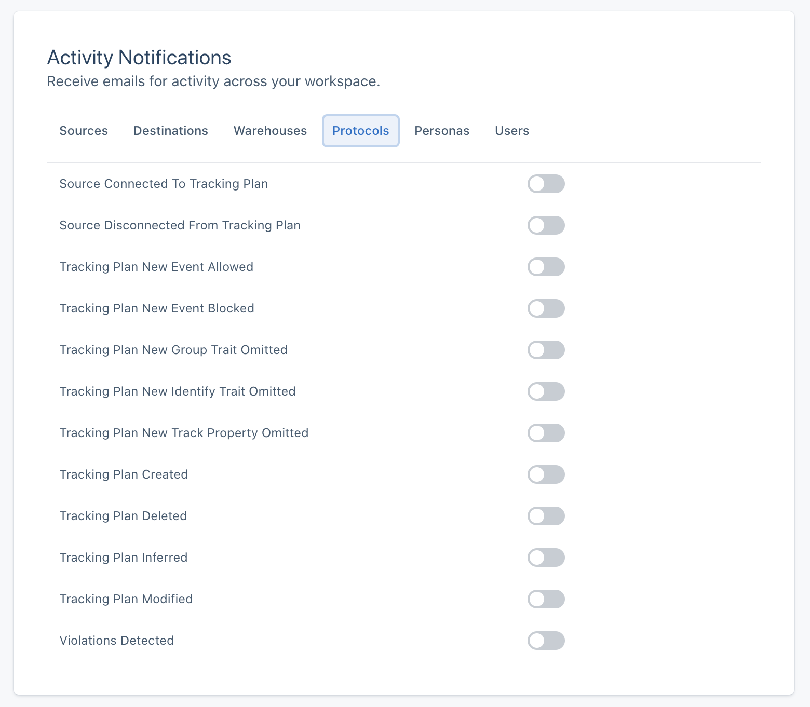This screenshot has width=810, height=707.
Task: Turn on Tracking Plan Created notifications
Action: pyautogui.click(x=546, y=474)
